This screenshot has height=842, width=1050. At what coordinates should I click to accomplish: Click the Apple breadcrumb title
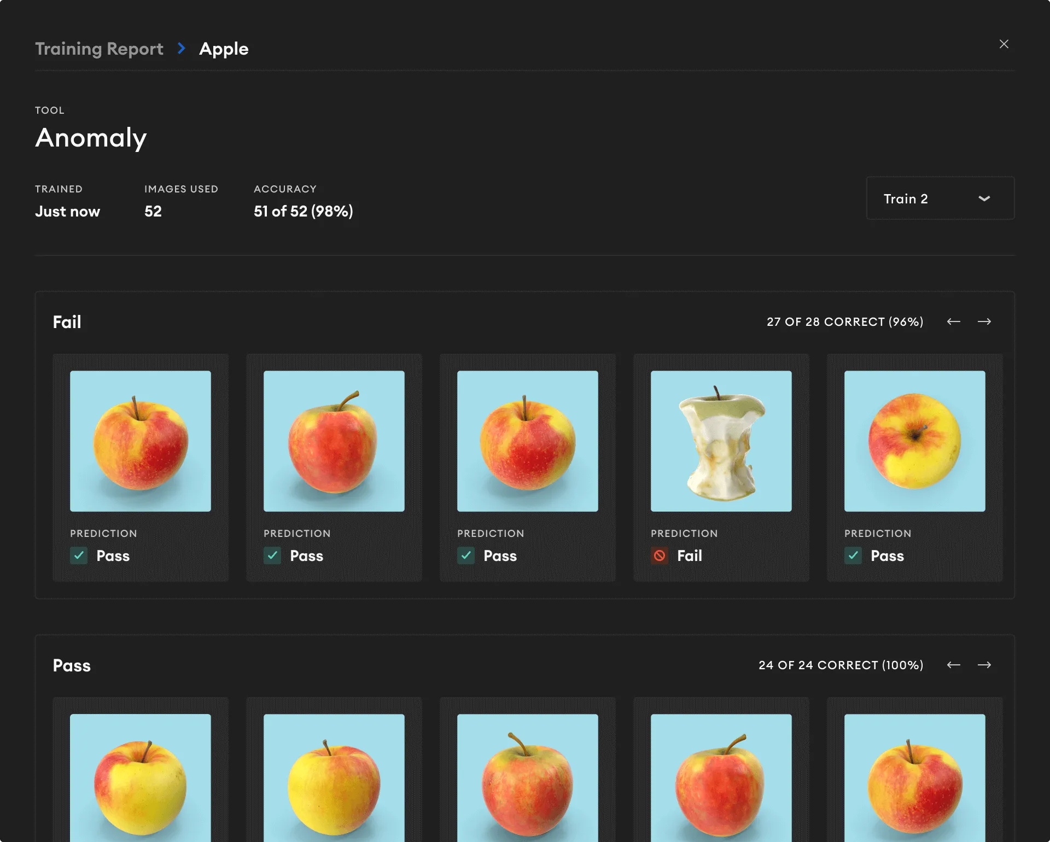(224, 49)
